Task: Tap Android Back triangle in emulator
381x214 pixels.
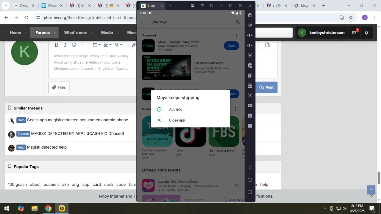Action: coord(250,167)
